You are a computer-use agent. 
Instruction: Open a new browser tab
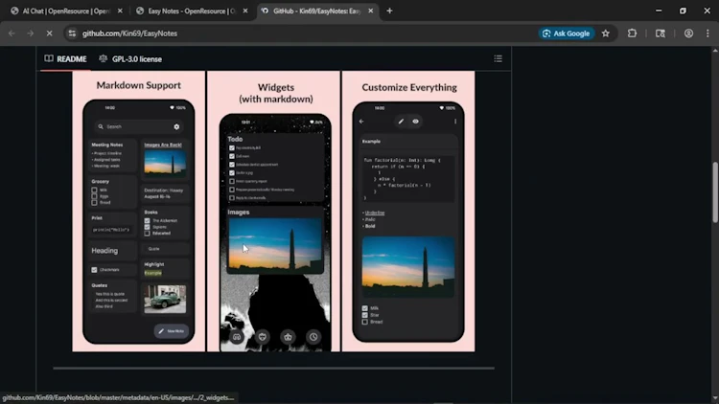(x=389, y=11)
